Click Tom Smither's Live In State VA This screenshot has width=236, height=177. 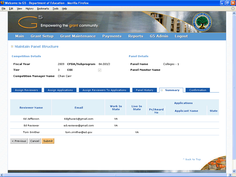[137, 132]
